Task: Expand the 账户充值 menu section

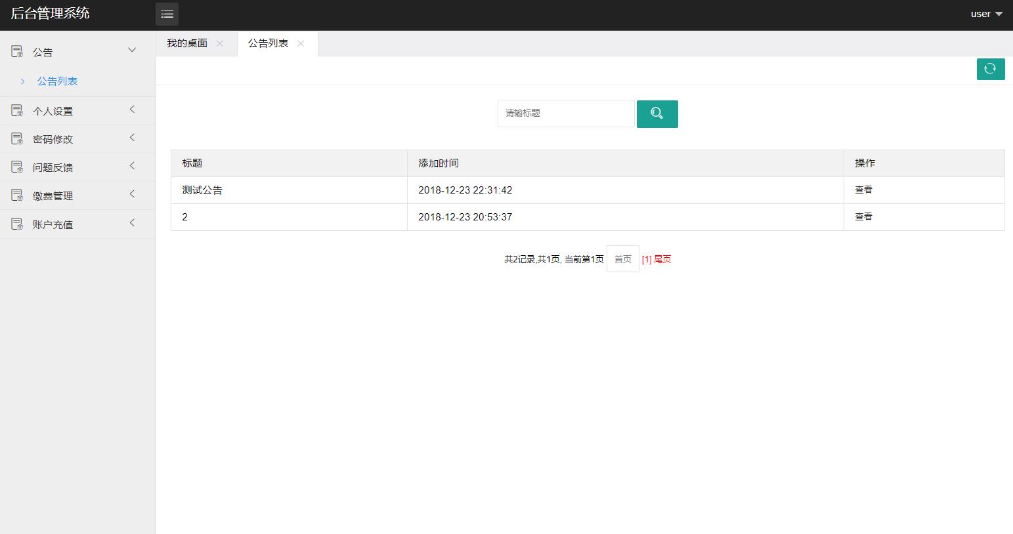Action: [x=132, y=223]
